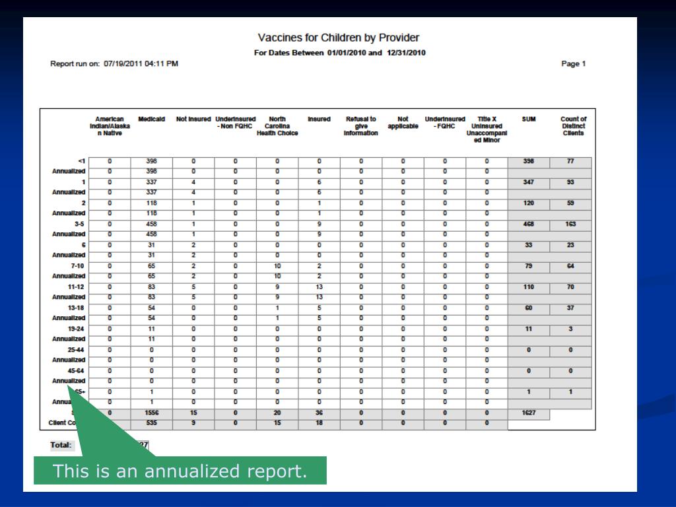Click the "13-18" age row label

[76, 308]
